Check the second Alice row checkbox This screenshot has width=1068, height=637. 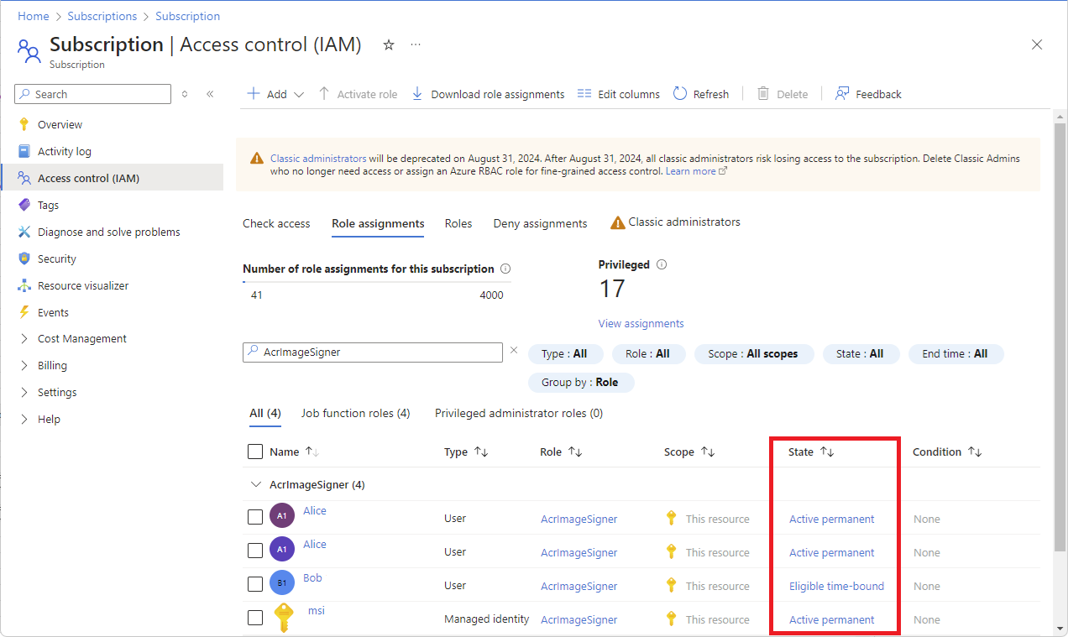255,551
